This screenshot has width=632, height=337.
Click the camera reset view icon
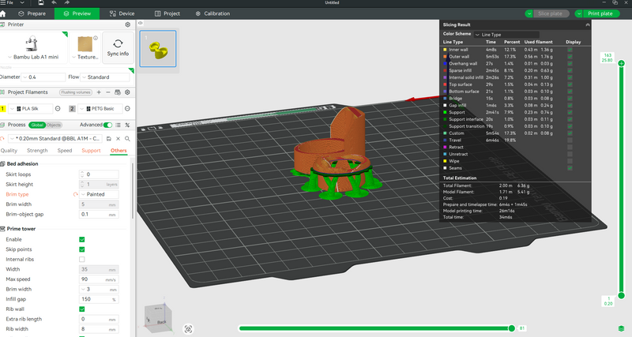click(188, 329)
